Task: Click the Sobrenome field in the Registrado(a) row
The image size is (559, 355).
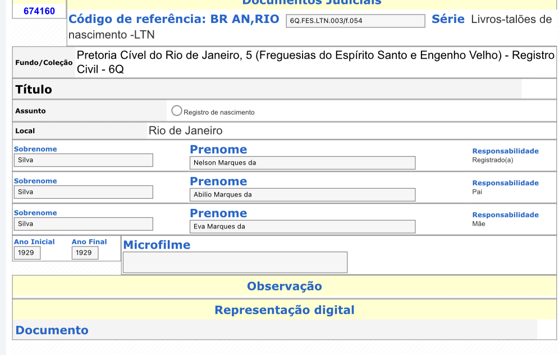Action: 83,160
